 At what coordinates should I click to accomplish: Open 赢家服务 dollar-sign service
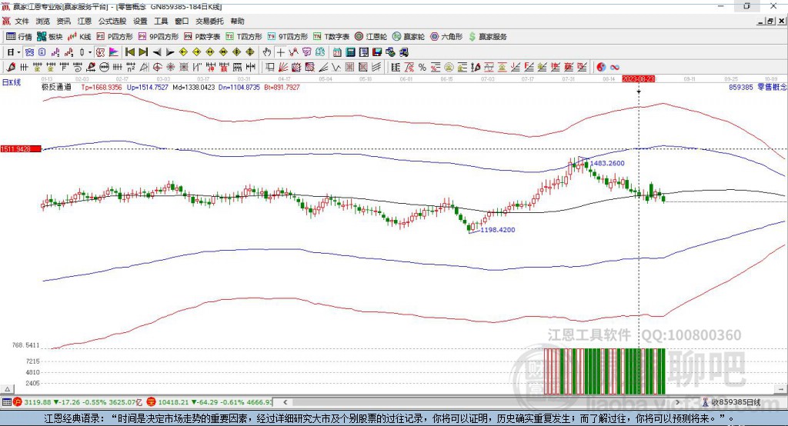point(487,37)
